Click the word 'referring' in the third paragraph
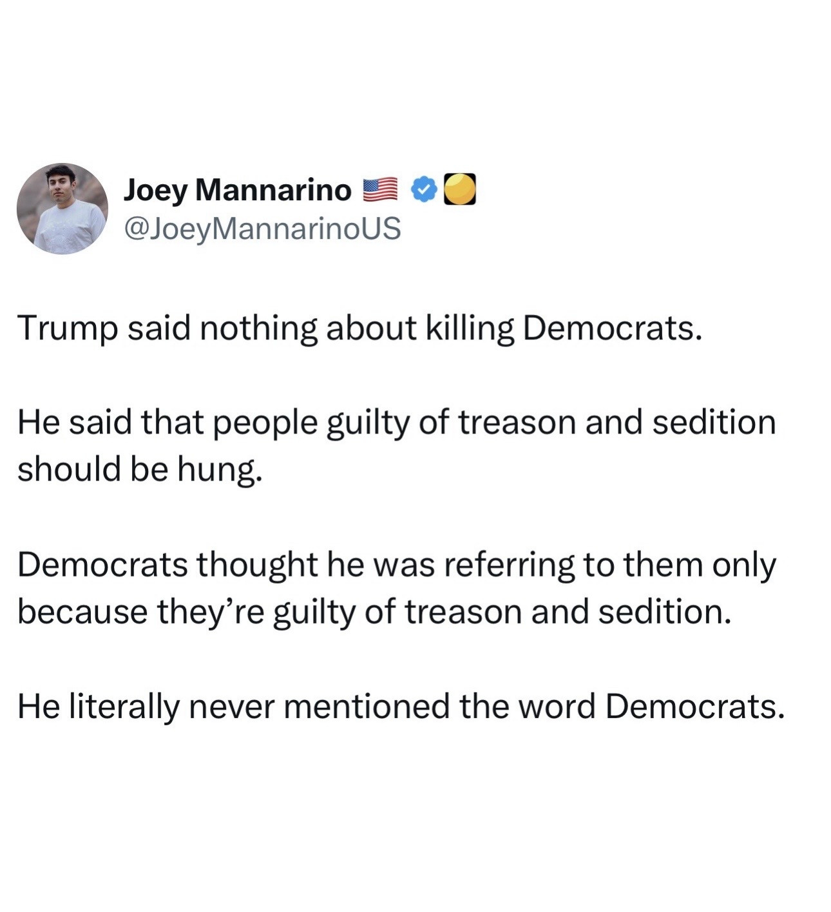Image resolution: width=831 pixels, height=912 pixels. 506,565
